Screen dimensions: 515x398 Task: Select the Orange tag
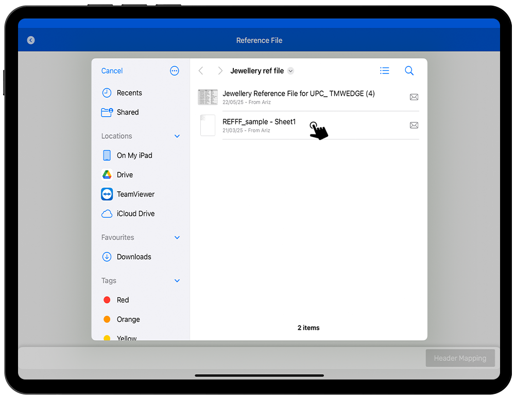(x=128, y=319)
